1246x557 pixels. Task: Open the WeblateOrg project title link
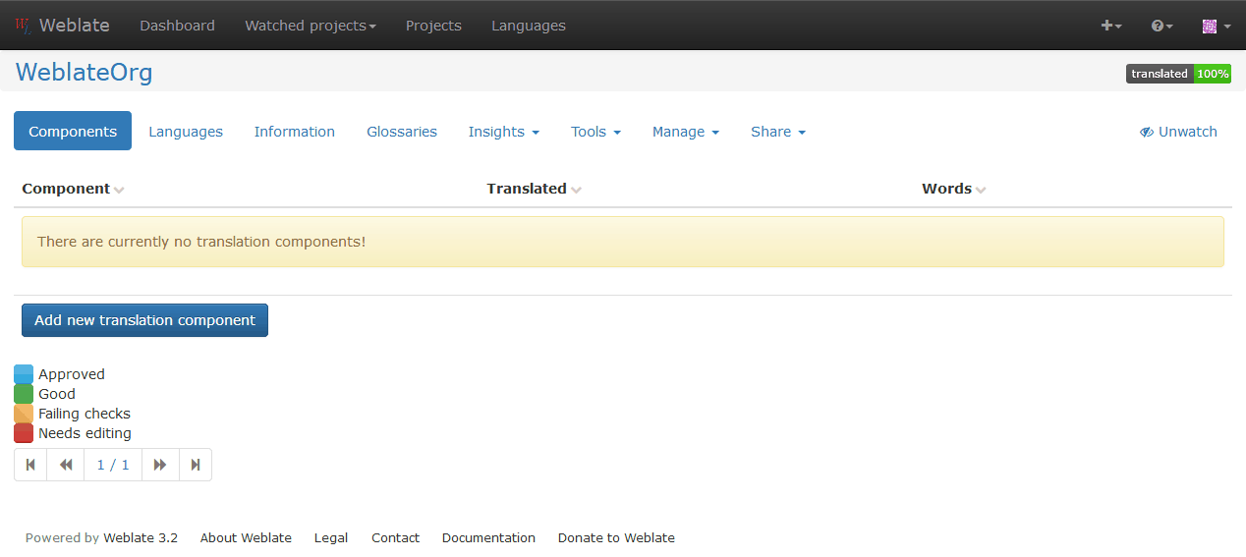(85, 73)
